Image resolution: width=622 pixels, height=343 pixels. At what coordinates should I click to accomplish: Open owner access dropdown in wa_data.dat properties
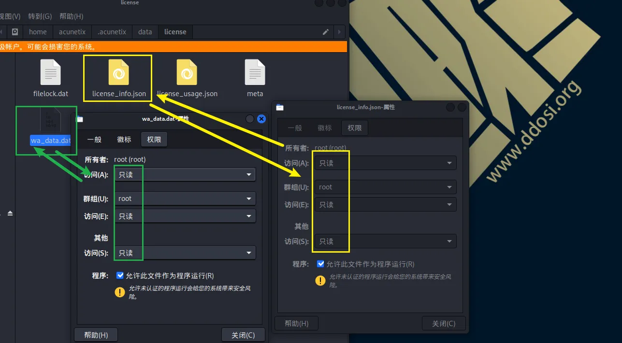tap(185, 174)
